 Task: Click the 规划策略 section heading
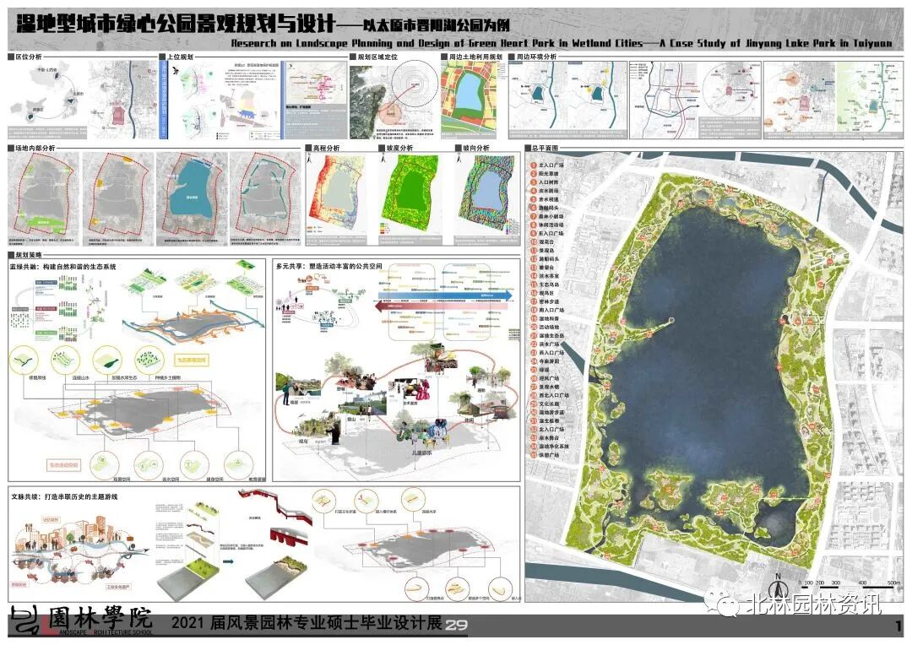click(x=29, y=255)
